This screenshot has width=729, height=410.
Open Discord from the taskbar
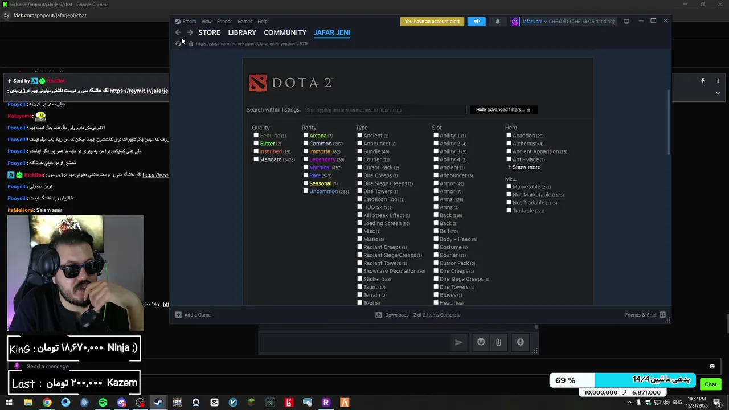tap(121, 403)
